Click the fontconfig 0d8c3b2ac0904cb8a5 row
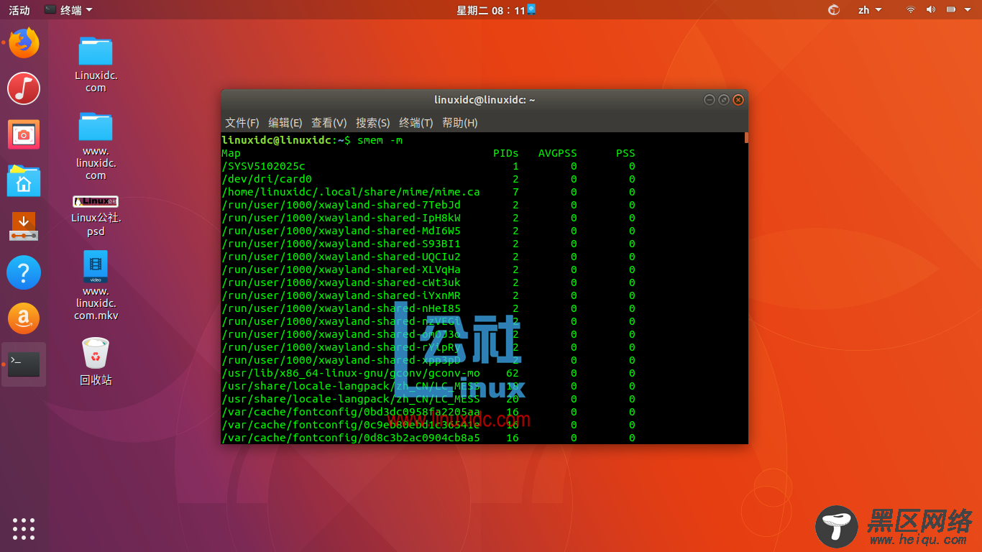 (x=428, y=438)
